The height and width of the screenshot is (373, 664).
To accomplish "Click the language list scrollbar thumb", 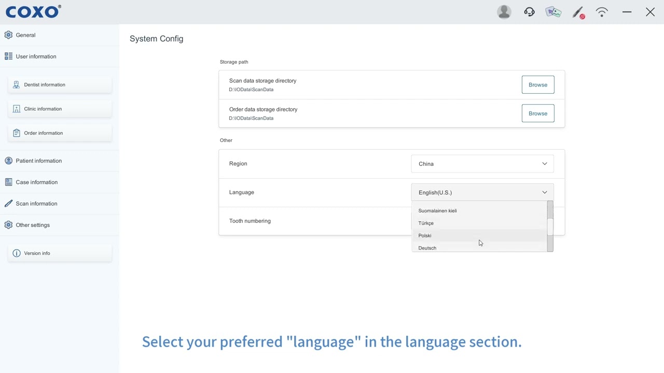I will pos(550,226).
